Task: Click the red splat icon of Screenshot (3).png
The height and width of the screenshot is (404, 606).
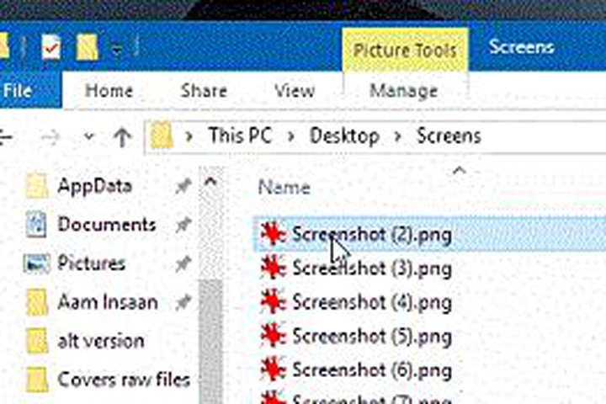Action: [273, 268]
